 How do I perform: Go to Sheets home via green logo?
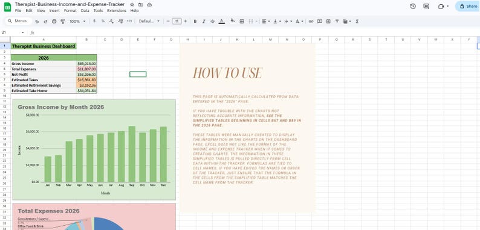pyautogui.click(x=7, y=7)
